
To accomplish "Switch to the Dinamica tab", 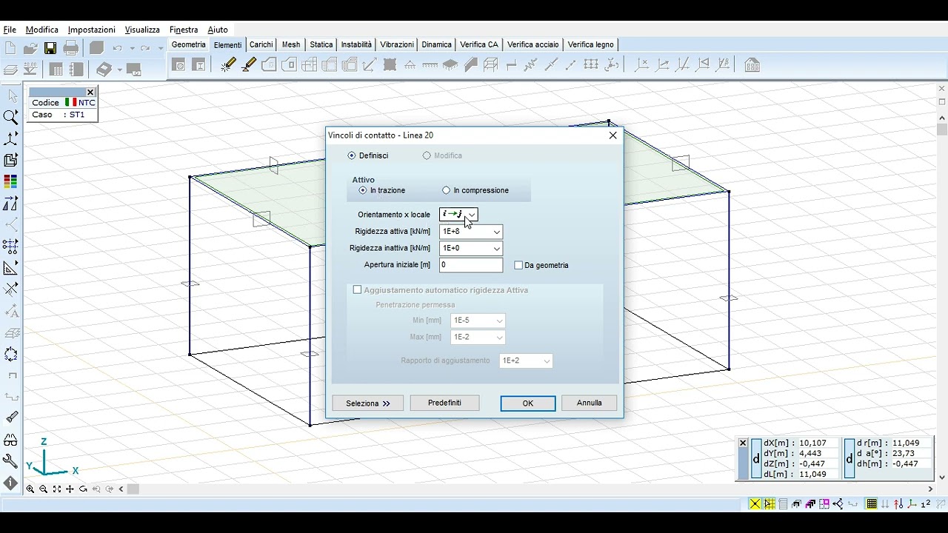I will [437, 44].
